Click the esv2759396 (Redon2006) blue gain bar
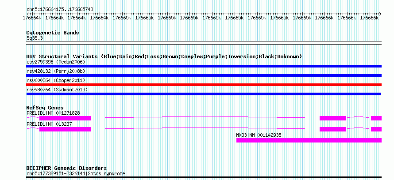Image resolution: width=394 pixels, height=180 pixels. 204,66
